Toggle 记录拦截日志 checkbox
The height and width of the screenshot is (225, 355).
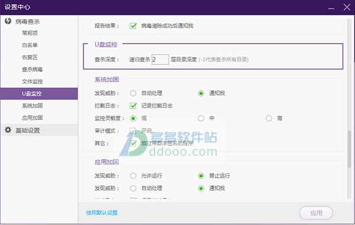point(133,106)
